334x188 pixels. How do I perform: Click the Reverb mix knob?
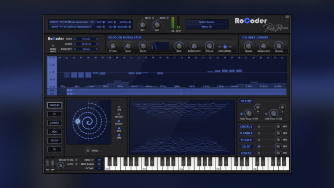(x=278, y=153)
